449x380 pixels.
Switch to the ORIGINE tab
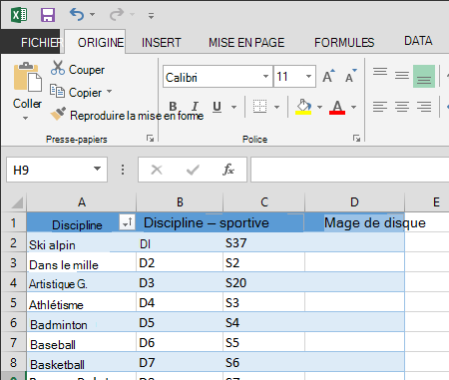pyautogui.click(x=95, y=42)
